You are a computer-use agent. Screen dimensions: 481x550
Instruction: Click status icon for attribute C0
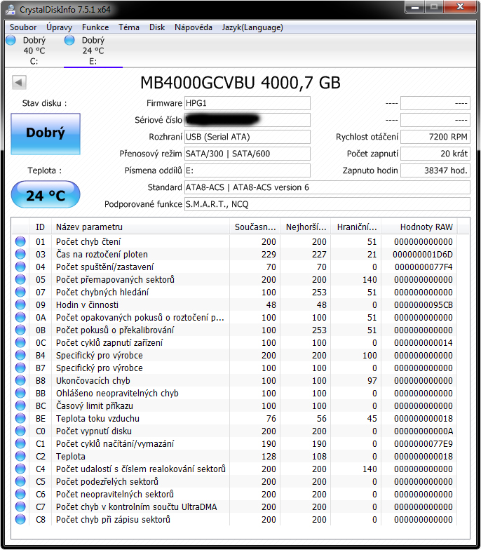[20, 431]
